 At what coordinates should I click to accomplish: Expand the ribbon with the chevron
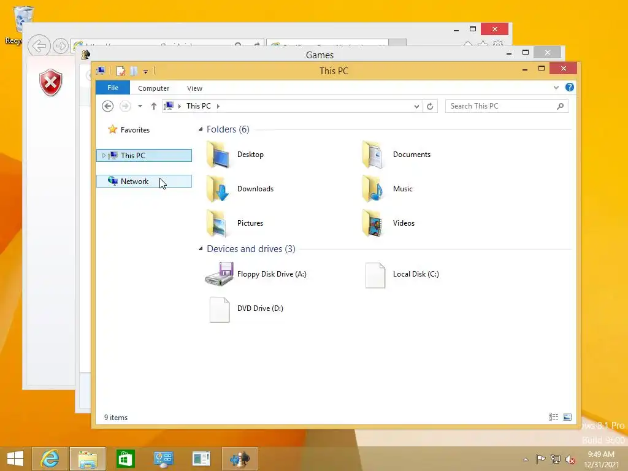556,87
